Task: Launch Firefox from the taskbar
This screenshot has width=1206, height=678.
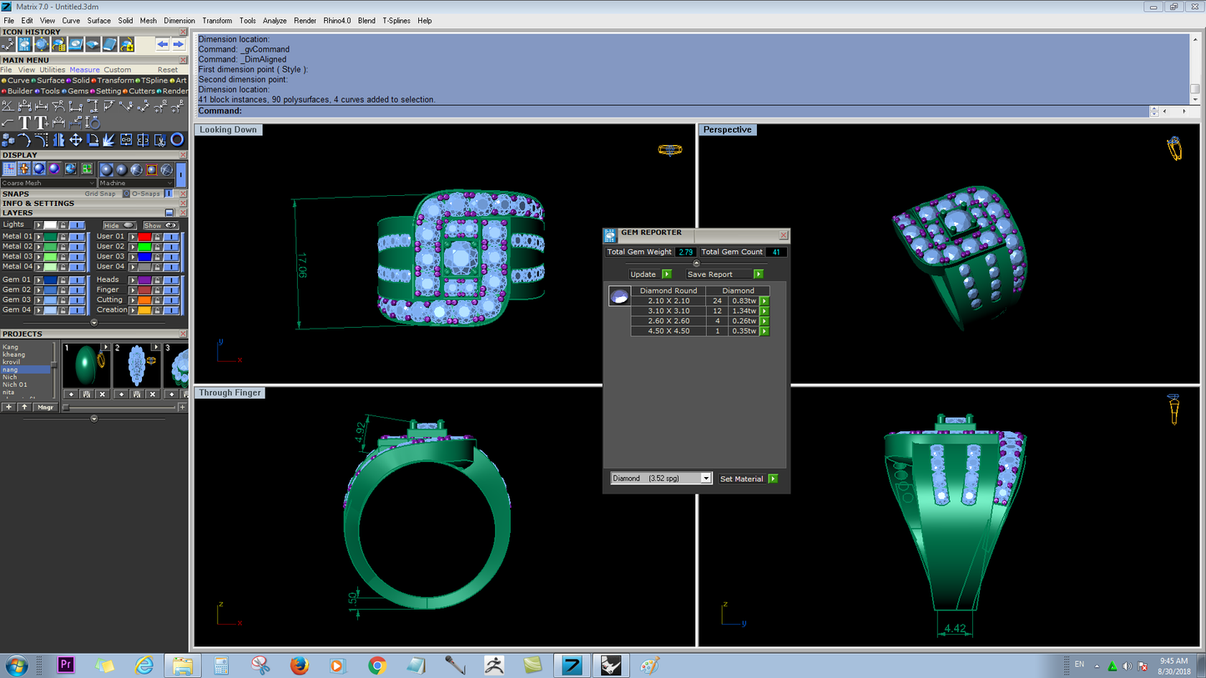Action: click(x=299, y=665)
